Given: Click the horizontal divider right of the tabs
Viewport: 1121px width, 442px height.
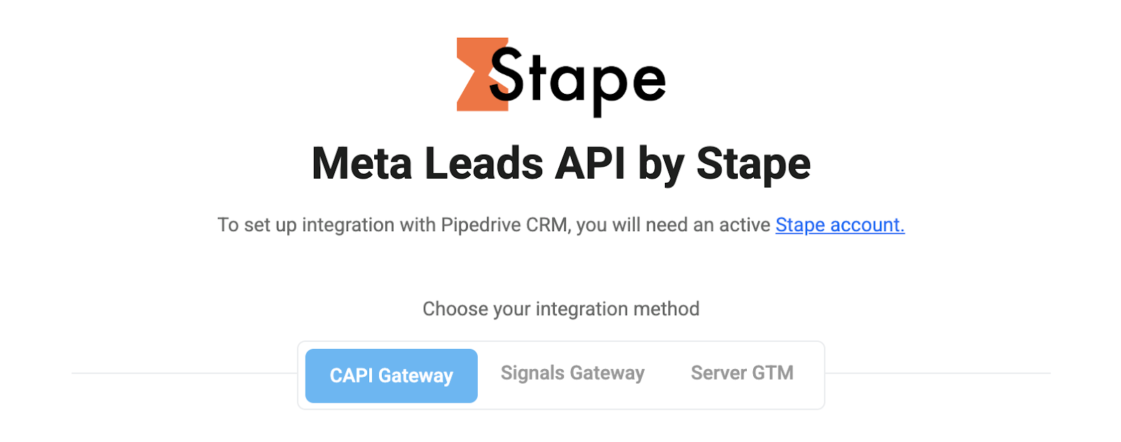Looking at the screenshot, I should click(x=937, y=373).
